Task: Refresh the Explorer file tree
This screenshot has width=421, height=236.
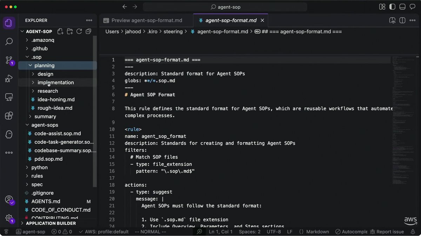Action: click(x=79, y=31)
